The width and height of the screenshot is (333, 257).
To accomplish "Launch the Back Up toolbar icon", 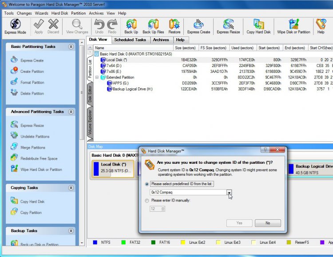I will click(131, 26).
